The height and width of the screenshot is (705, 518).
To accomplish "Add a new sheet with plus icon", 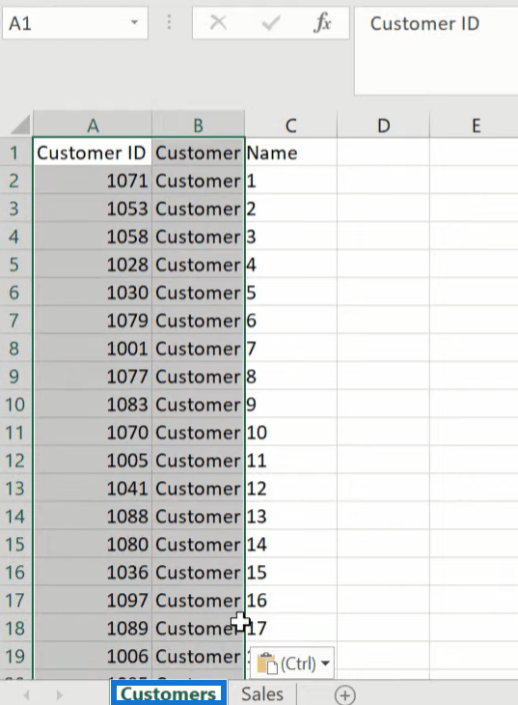I will [x=344, y=695].
